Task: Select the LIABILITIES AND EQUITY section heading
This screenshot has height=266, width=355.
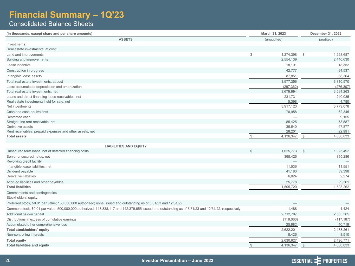Action: (126, 146)
